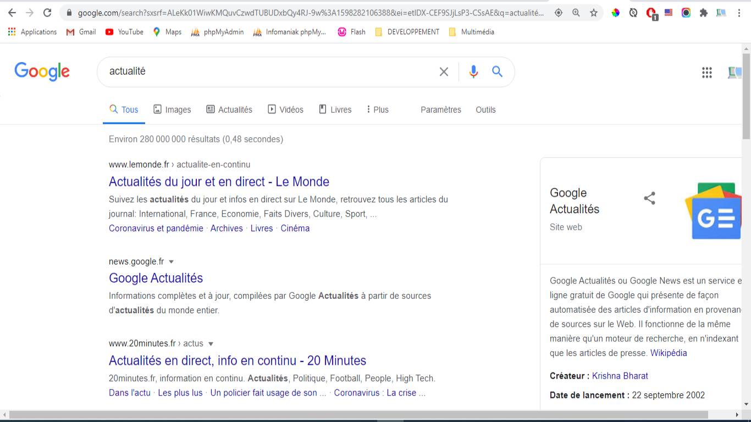Expand the arrow next to 20minutes.fr actus
This screenshot has height=422, width=751.
(x=211, y=343)
